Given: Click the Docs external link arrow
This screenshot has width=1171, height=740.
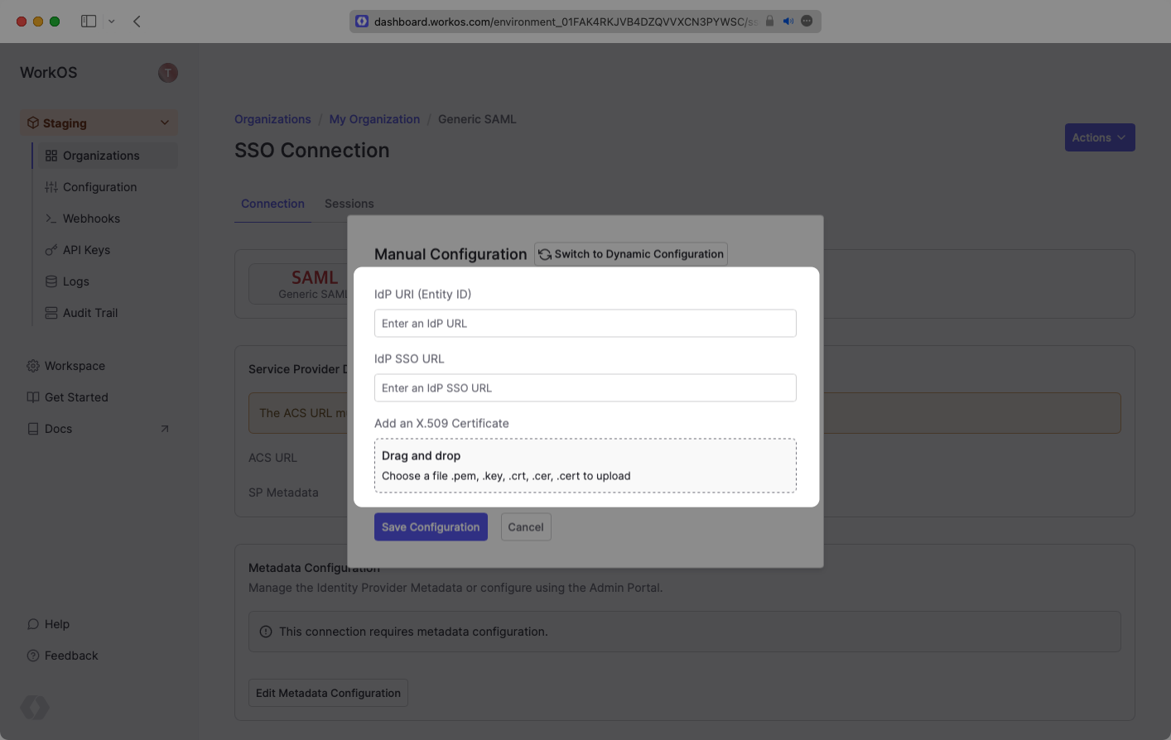Looking at the screenshot, I should point(165,429).
